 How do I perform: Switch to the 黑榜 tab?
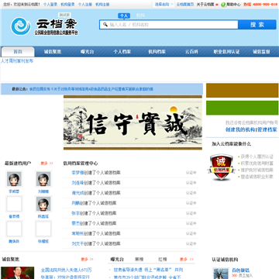139,259
